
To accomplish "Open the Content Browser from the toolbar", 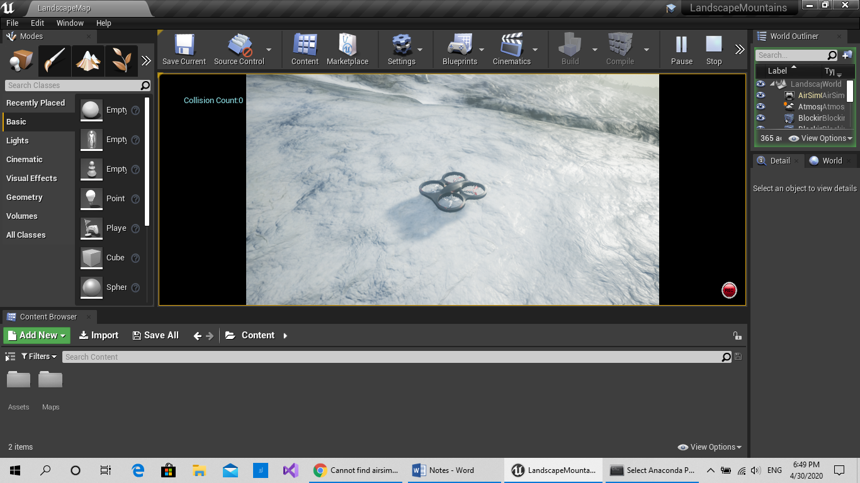I will (304, 49).
